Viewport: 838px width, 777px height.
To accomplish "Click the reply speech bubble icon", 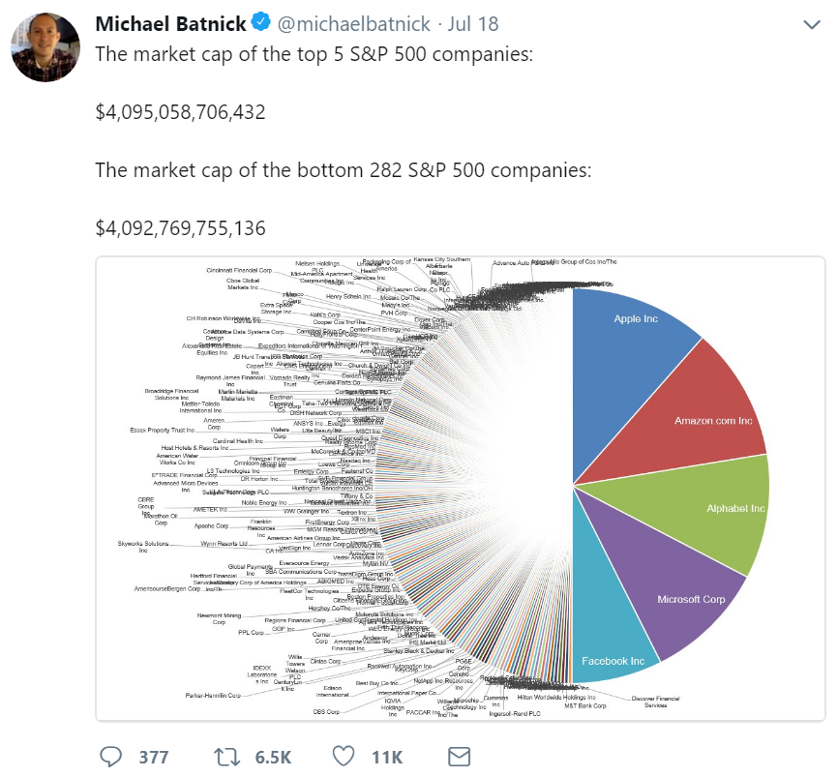I will [111, 756].
